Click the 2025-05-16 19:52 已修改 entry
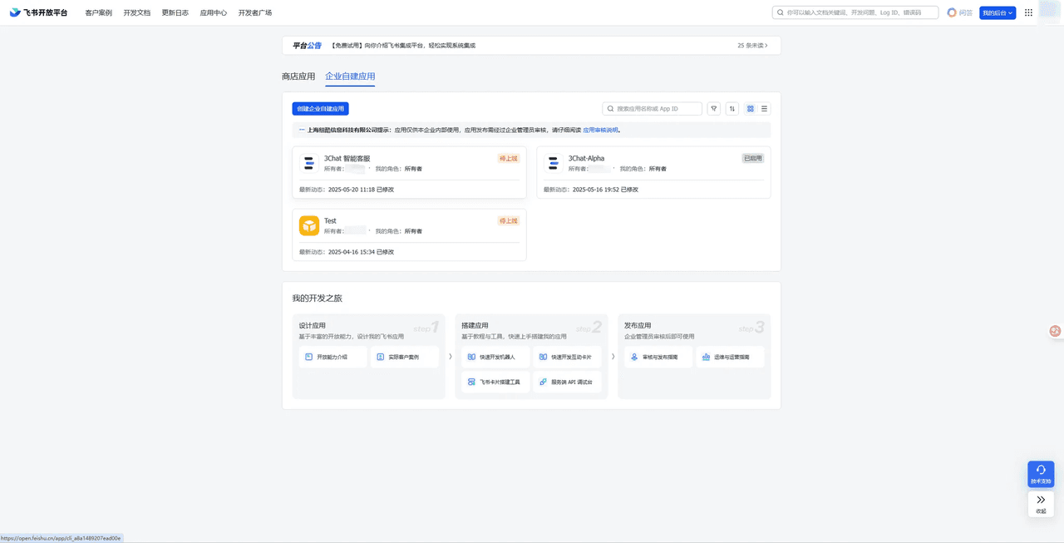Viewport: 1064px width, 543px height. (x=605, y=190)
